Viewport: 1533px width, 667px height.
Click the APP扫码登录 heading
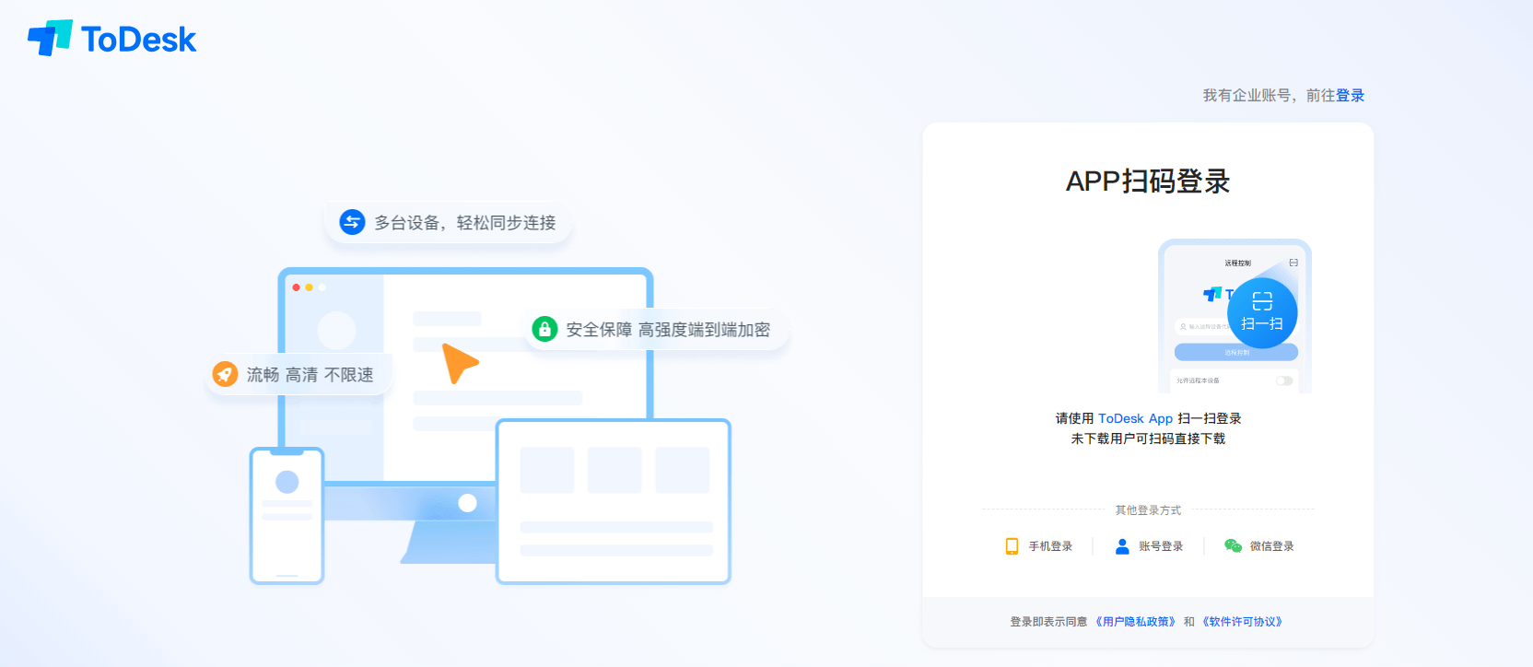pyautogui.click(x=1148, y=181)
